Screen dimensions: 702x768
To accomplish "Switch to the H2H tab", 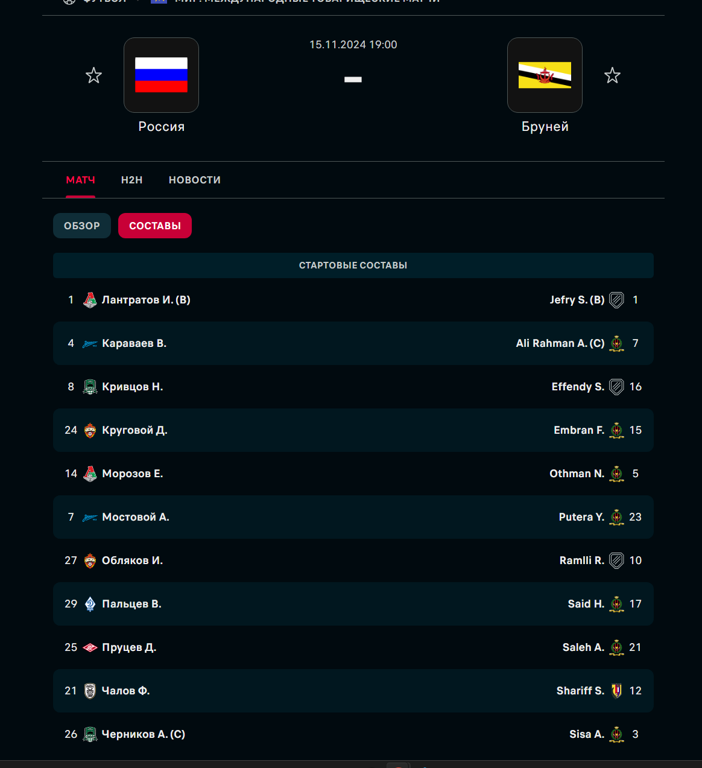I will (131, 180).
